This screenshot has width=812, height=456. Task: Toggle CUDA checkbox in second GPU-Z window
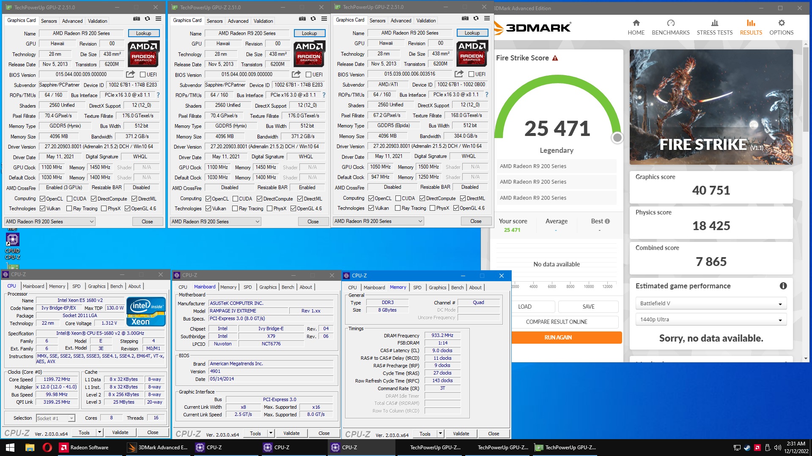click(x=235, y=199)
